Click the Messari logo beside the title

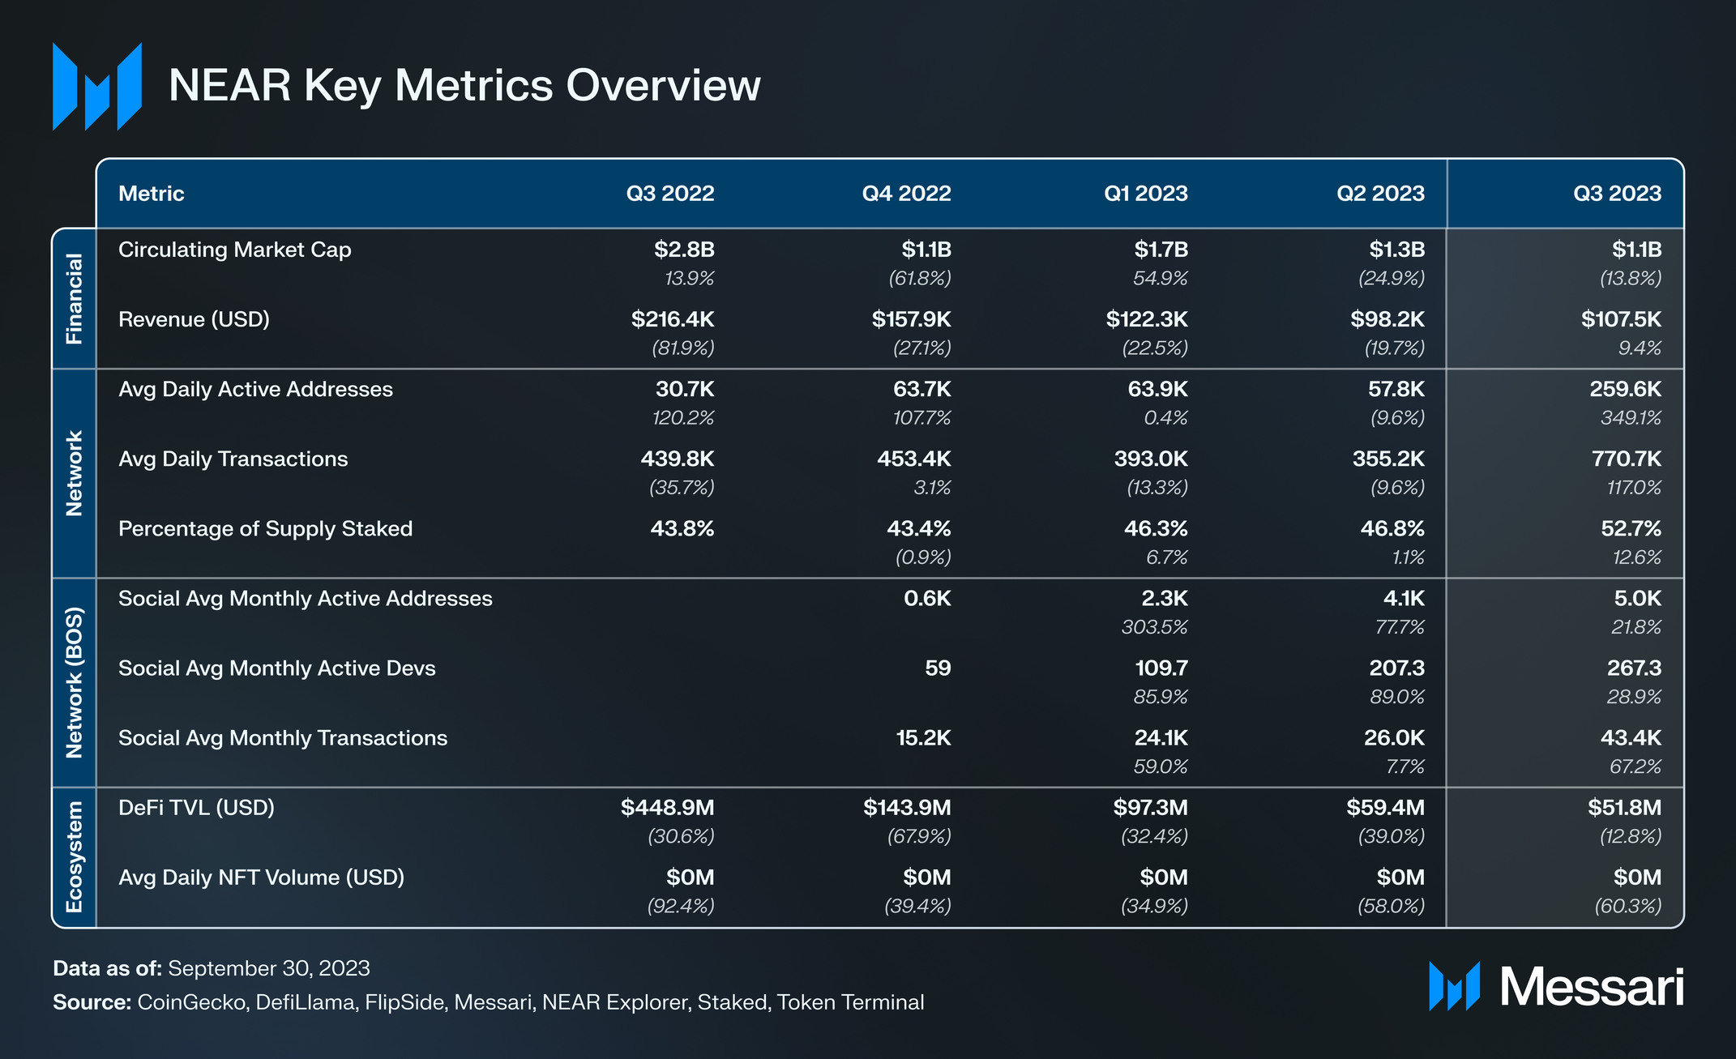97,86
